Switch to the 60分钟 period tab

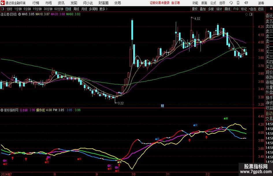point(59,9)
